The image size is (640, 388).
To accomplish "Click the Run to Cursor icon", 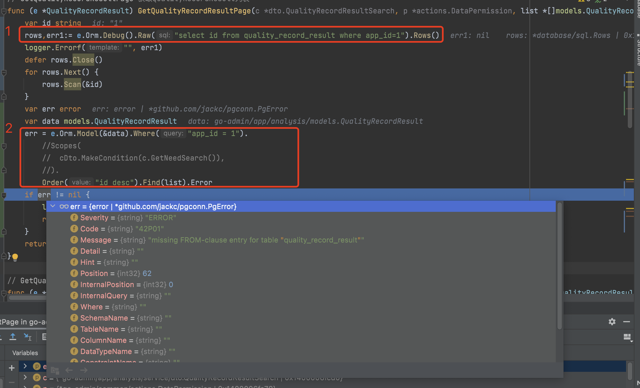I will (27, 337).
